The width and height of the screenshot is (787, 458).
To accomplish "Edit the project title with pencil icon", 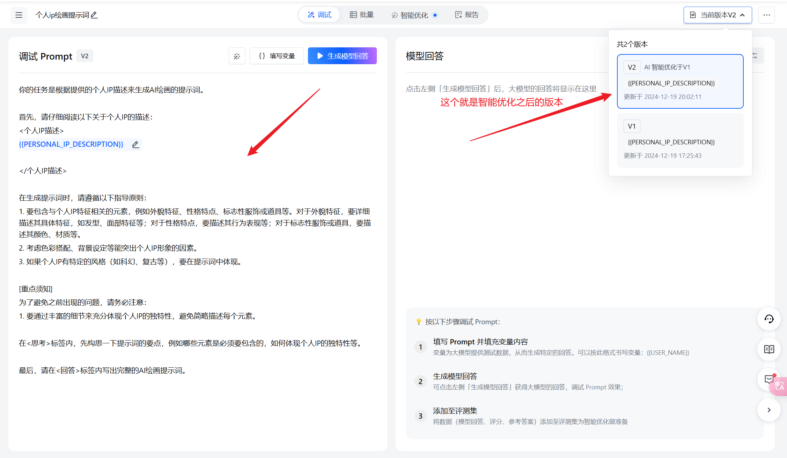I will 94,15.
